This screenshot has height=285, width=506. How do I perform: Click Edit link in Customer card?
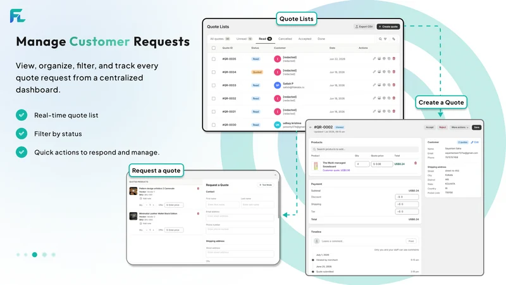(475, 142)
